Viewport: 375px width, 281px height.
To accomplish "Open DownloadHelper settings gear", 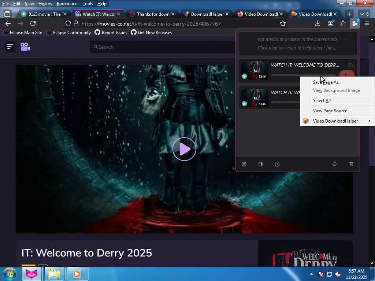I will coord(244,164).
